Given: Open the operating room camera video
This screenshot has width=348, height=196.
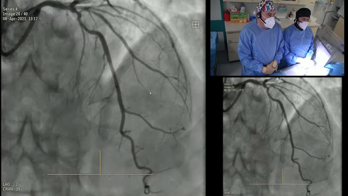Looking at the screenshot, I should click(277, 38).
